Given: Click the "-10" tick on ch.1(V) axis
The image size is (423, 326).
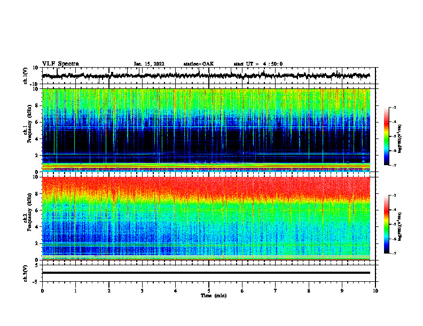Looking at the screenshot, I should 35,84.
